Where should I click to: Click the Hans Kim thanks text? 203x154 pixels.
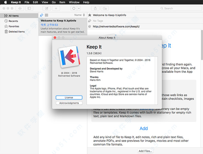point(95,80)
